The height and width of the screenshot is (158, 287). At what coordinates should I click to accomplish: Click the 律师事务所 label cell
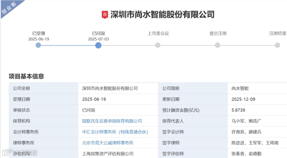pyautogui.click(x=44, y=143)
